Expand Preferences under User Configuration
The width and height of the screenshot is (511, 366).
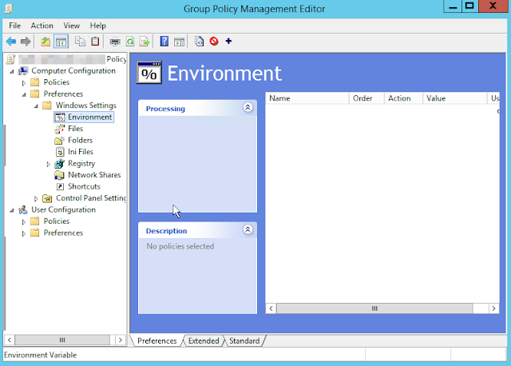[24, 233]
